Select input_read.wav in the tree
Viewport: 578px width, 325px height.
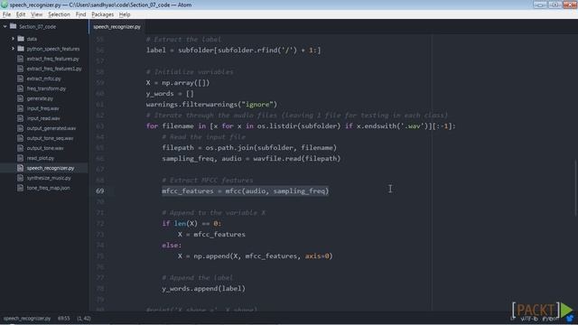43,118
